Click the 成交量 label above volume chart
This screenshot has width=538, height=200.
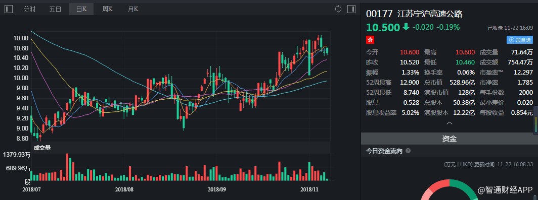(x=42, y=148)
